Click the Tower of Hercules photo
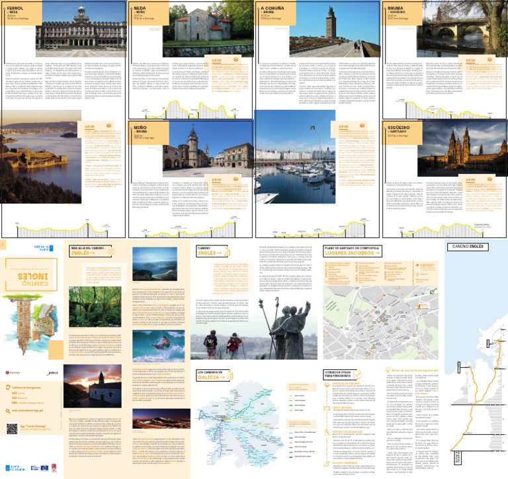 [334, 30]
